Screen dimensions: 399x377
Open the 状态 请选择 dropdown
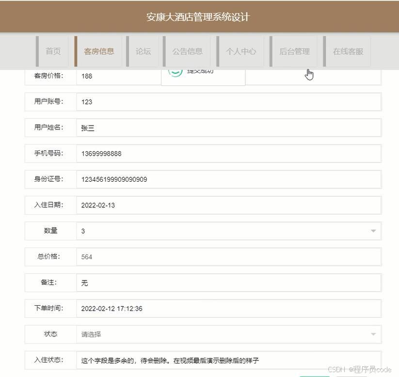point(228,334)
